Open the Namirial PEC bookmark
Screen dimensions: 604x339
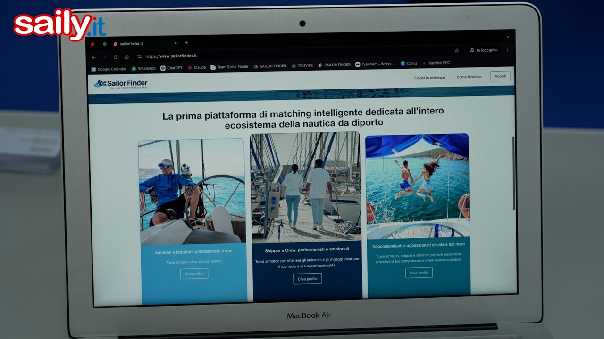tap(436, 63)
